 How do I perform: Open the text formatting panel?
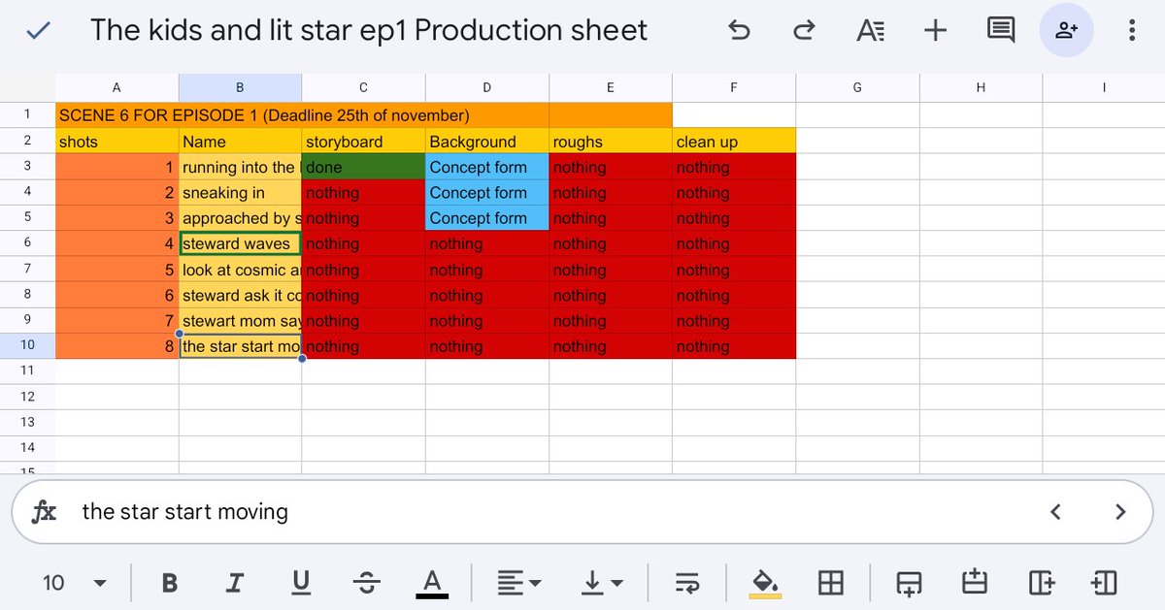coord(870,30)
